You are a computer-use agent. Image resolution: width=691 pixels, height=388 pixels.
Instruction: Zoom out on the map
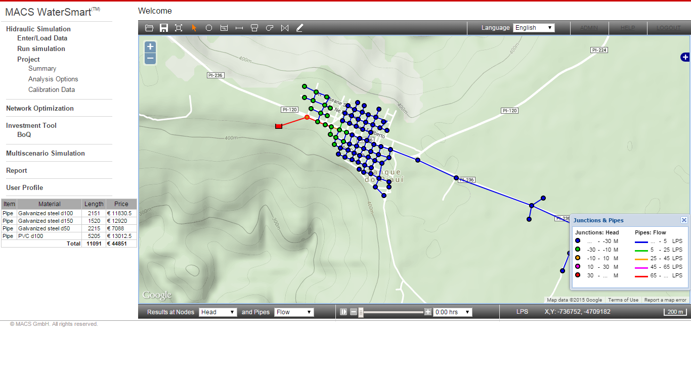coord(150,59)
